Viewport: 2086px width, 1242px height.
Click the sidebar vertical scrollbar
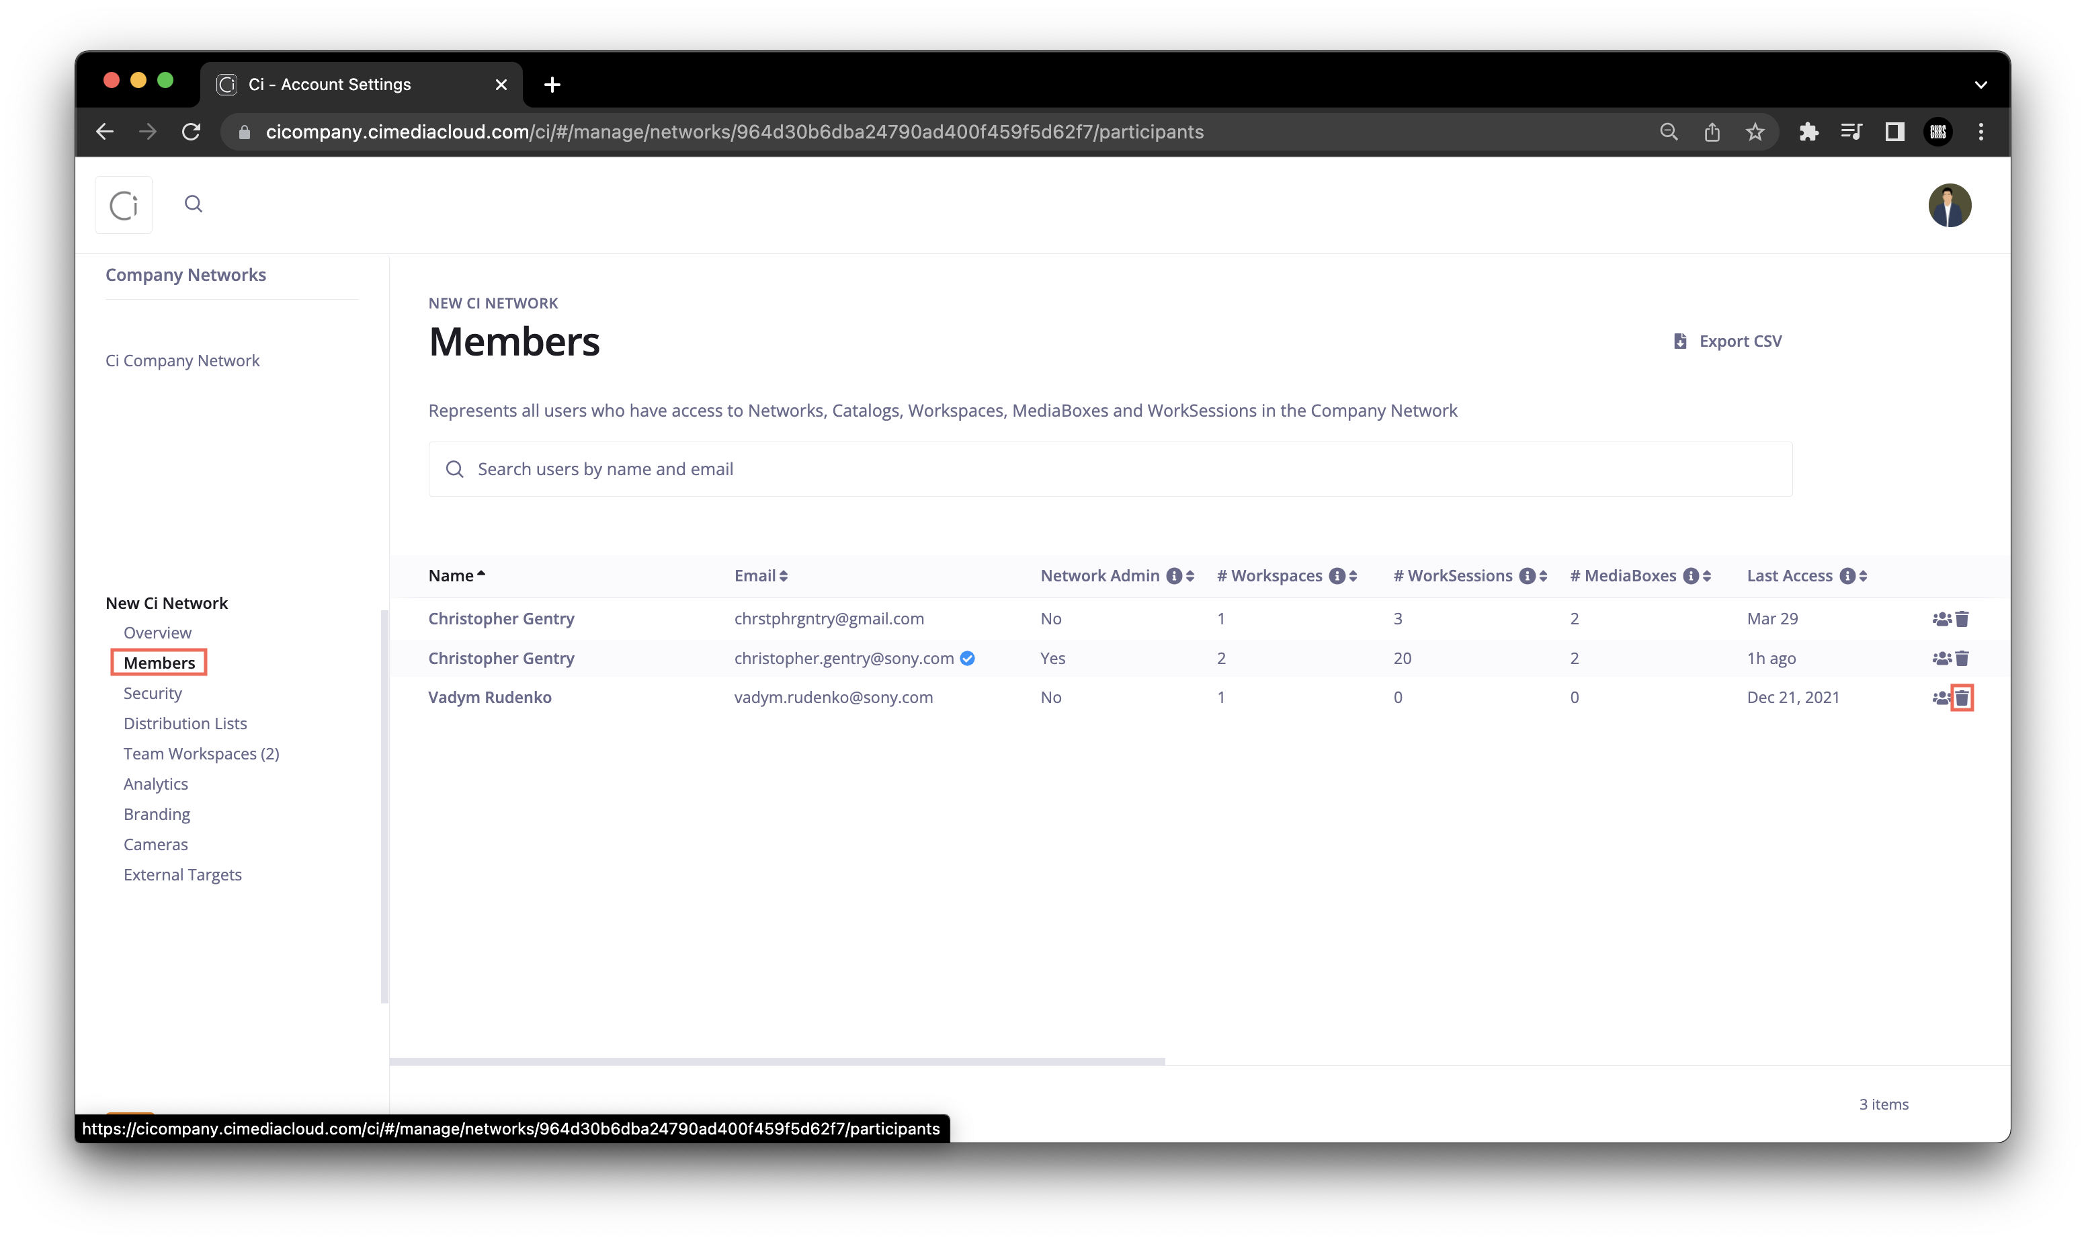pos(384,806)
